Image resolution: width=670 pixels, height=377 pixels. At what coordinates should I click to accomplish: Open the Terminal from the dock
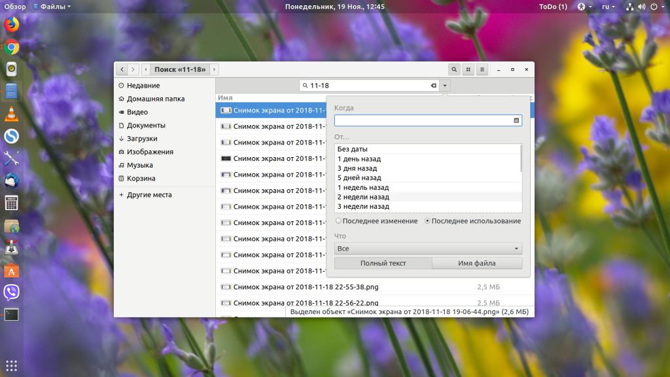(x=12, y=315)
